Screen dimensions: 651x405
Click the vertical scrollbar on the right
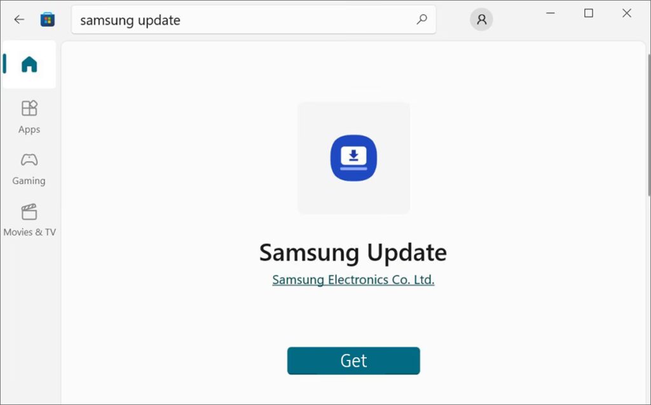click(648, 125)
